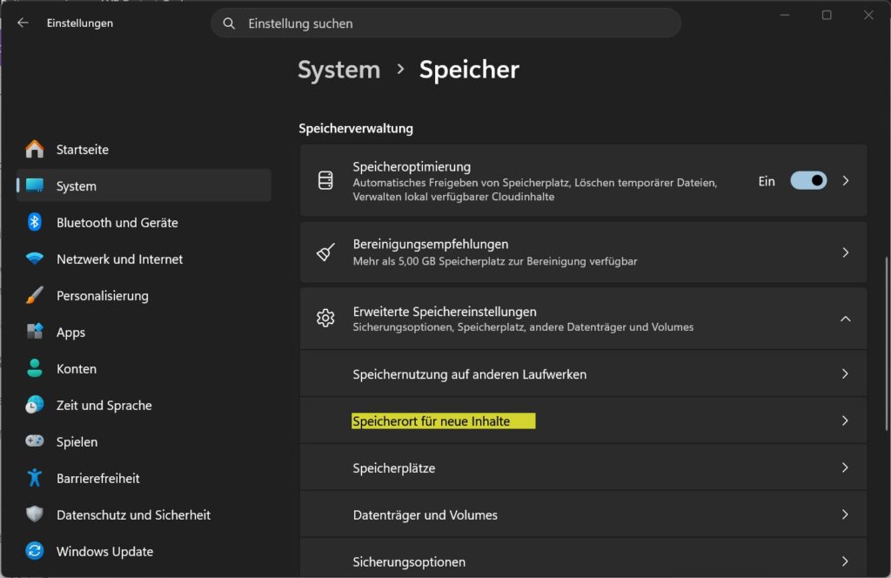Open Windows Update section
Image resolution: width=891 pixels, height=578 pixels.
[x=144, y=551]
